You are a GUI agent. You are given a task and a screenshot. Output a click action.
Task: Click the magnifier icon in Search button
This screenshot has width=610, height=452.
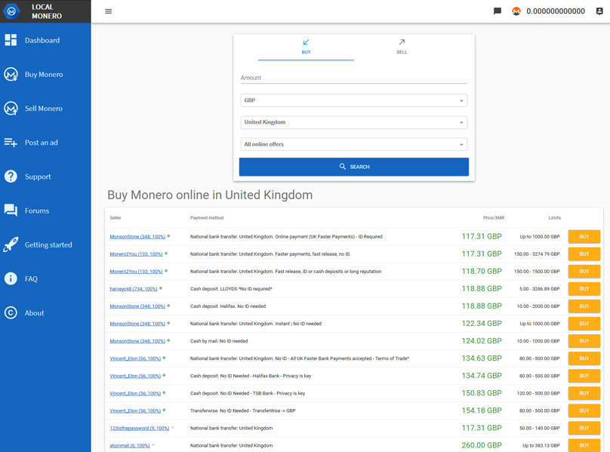[342, 167]
